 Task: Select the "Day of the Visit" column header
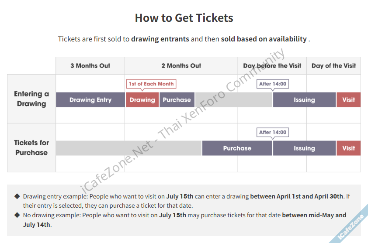pos(333,66)
